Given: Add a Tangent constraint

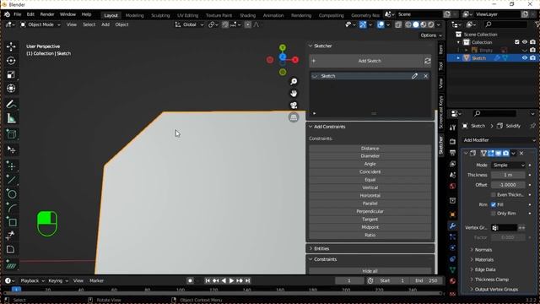Looking at the screenshot, I should (370, 220).
